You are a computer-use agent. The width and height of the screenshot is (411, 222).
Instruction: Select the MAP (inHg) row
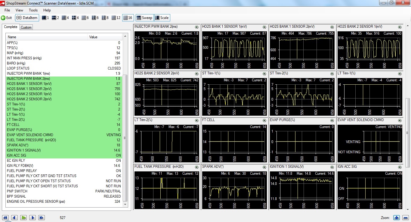pos(64,53)
